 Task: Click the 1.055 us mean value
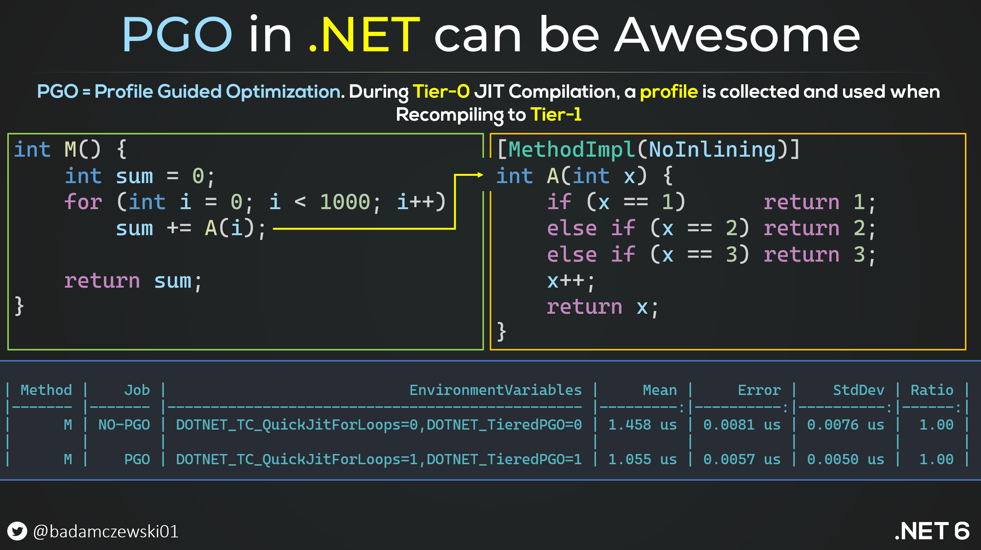point(642,459)
